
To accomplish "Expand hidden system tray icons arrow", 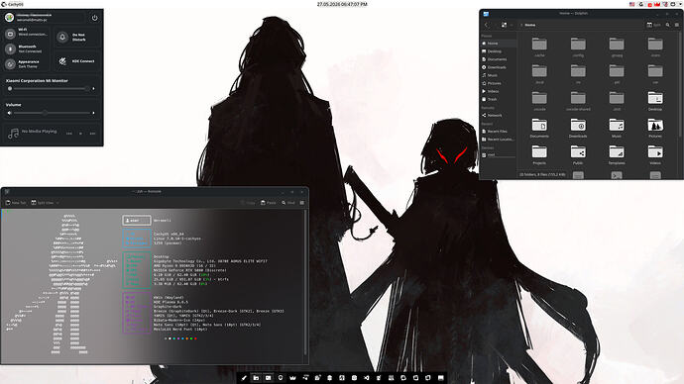I will click(x=680, y=4).
